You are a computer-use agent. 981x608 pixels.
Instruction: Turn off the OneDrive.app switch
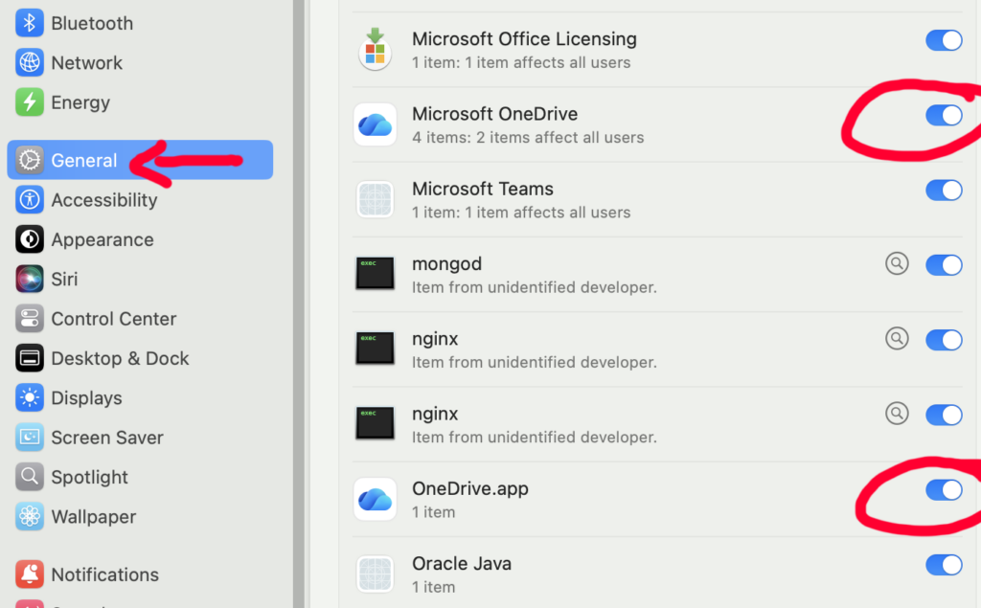944,490
